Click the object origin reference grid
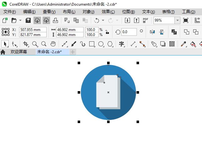This screenshot has width=202, height=150. 6,32
